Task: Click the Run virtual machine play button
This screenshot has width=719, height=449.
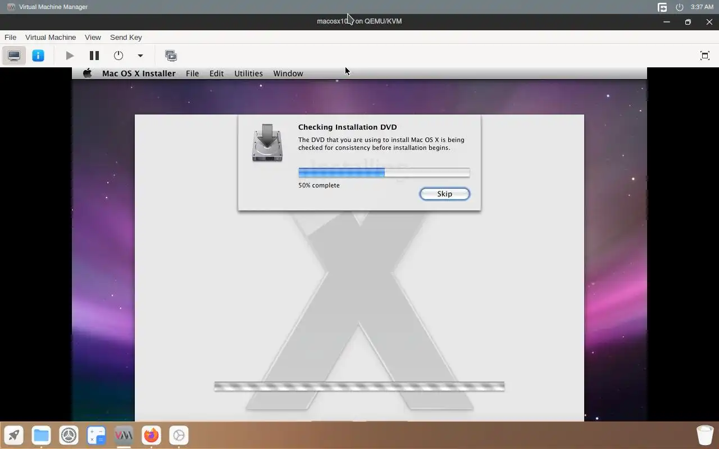Action: (x=70, y=56)
